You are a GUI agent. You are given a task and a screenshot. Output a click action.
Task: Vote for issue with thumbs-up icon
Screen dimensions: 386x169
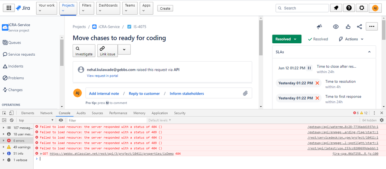(348, 27)
